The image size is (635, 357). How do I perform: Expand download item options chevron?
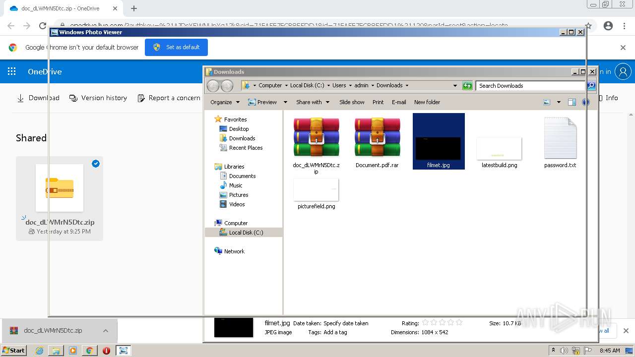pyautogui.click(x=106, y=331)
